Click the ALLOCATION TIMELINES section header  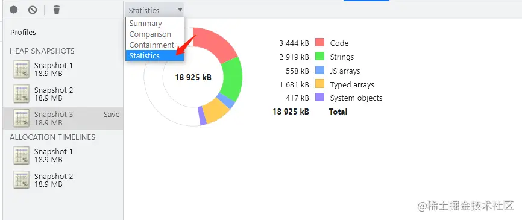52,137
